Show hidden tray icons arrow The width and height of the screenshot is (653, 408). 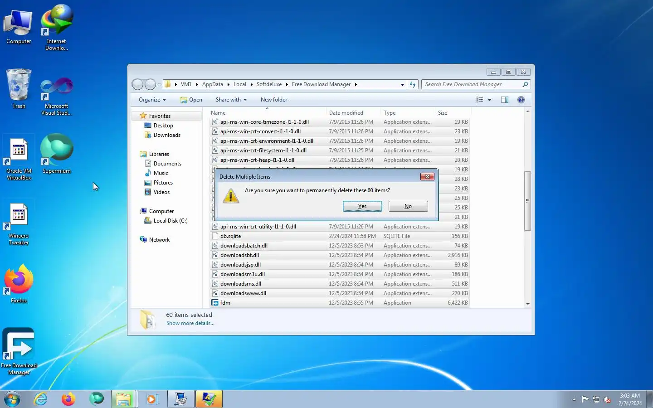574,399
